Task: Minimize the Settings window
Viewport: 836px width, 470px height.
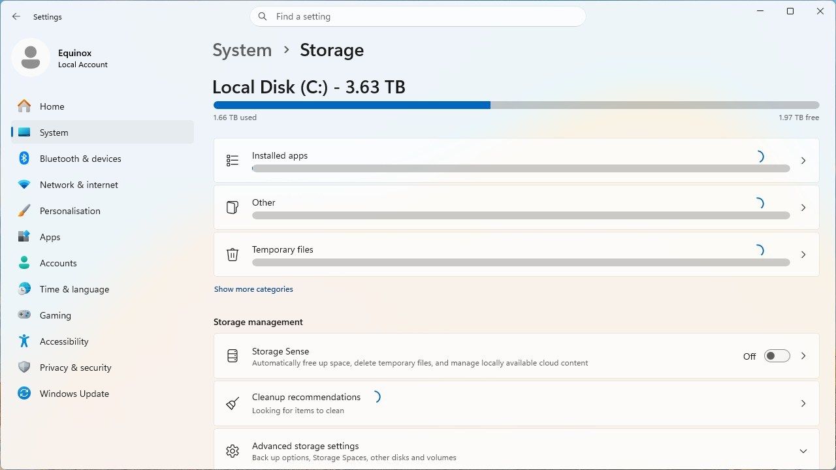Action: [x=760, y=11]
